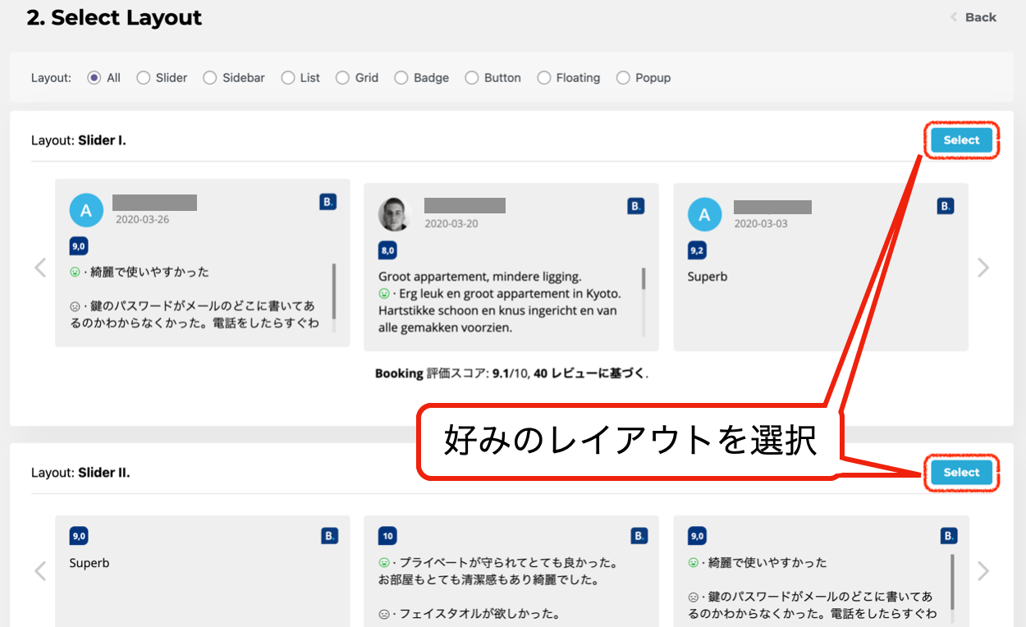
Task: Click scrollbar in the Dutch review card
Action: tap(644, 279)
